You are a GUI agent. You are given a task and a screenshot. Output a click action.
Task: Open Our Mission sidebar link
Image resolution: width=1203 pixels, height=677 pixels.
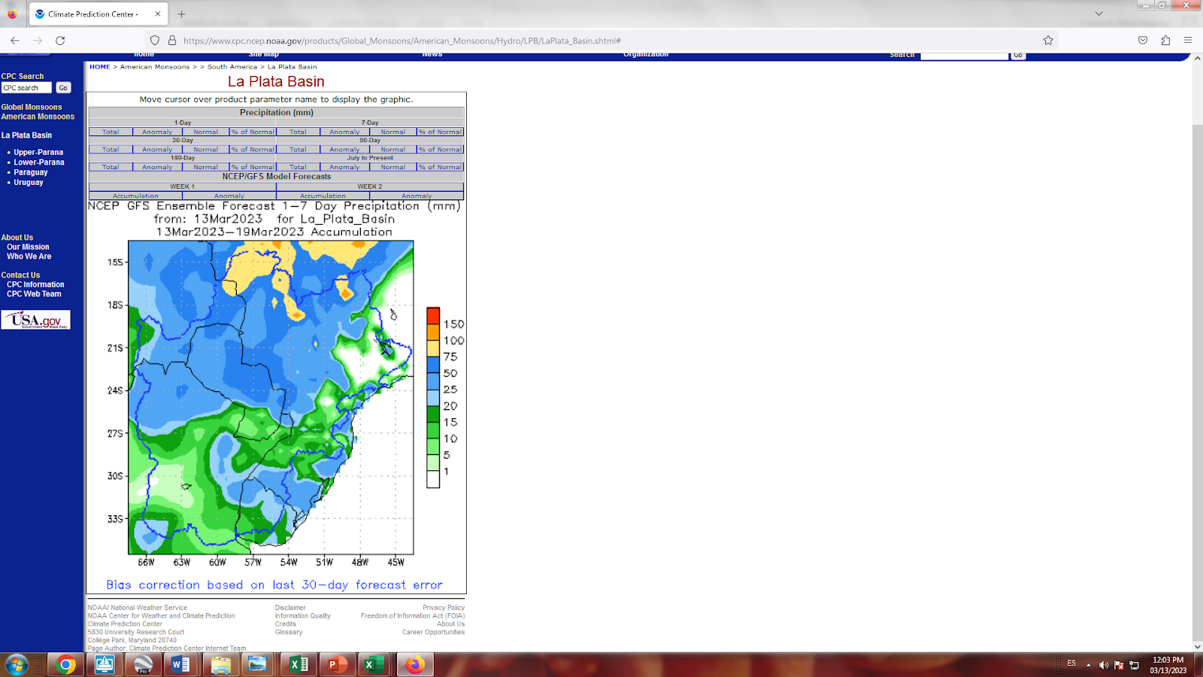coord(28,247)
